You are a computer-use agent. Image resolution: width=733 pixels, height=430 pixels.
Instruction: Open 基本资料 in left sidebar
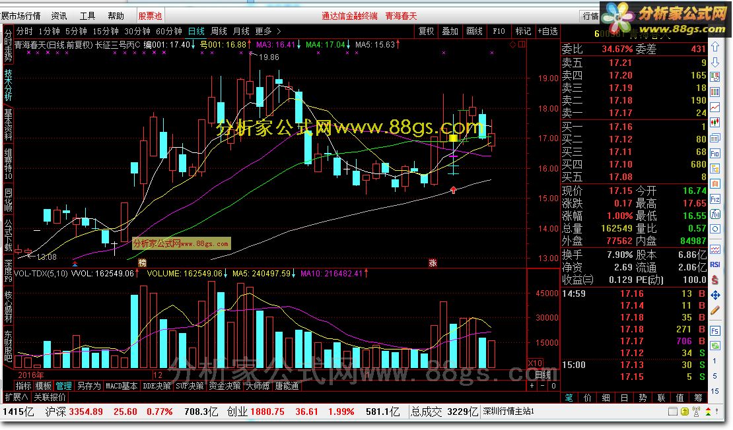(8, 125)
